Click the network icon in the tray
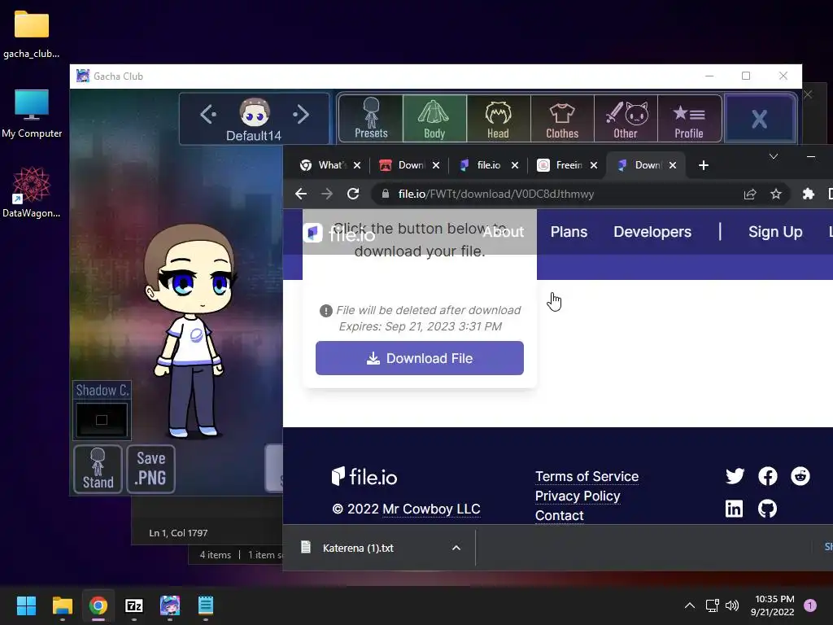The width and height of the screenshot is (833, 625). (x=712, y=605)
